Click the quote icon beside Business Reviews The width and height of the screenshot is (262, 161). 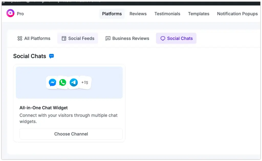point(108,38)
